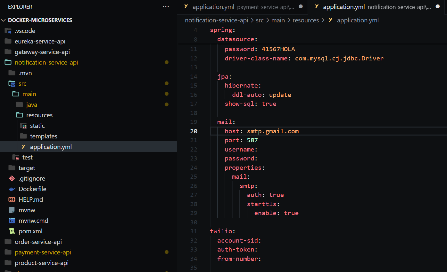Click src breadcrumb segment
The height and width of the screenshot is (272, 447).
point(260,20)
